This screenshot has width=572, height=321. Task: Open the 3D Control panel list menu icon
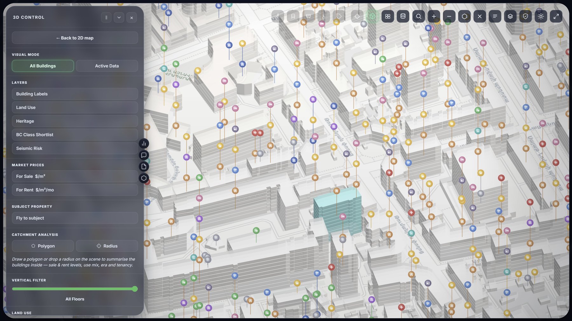[x=106, y=17]
